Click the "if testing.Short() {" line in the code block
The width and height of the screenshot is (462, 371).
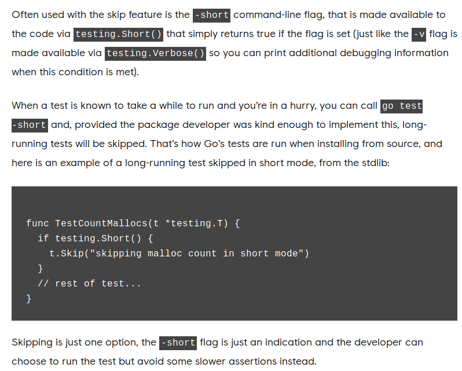96,238
